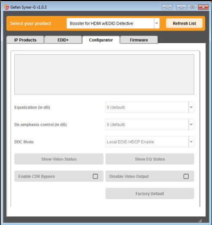Image resolution: width=212 pixels, height=225 pixels.
Task: Select the Configurator tab
Action: [x=101, y=40]
